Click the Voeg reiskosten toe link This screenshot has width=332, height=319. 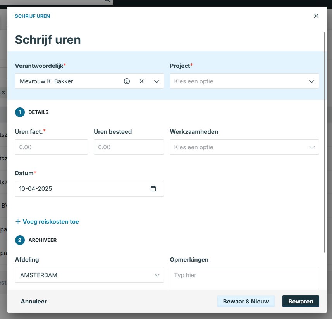pyautogui.click(x=51, y=222)
